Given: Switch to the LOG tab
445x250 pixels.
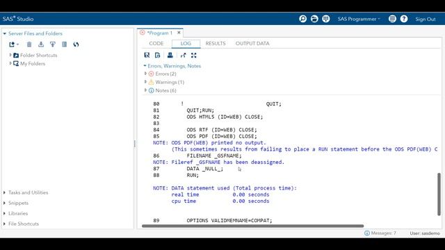Looking at the screenshot, I should tap(186, 43).
